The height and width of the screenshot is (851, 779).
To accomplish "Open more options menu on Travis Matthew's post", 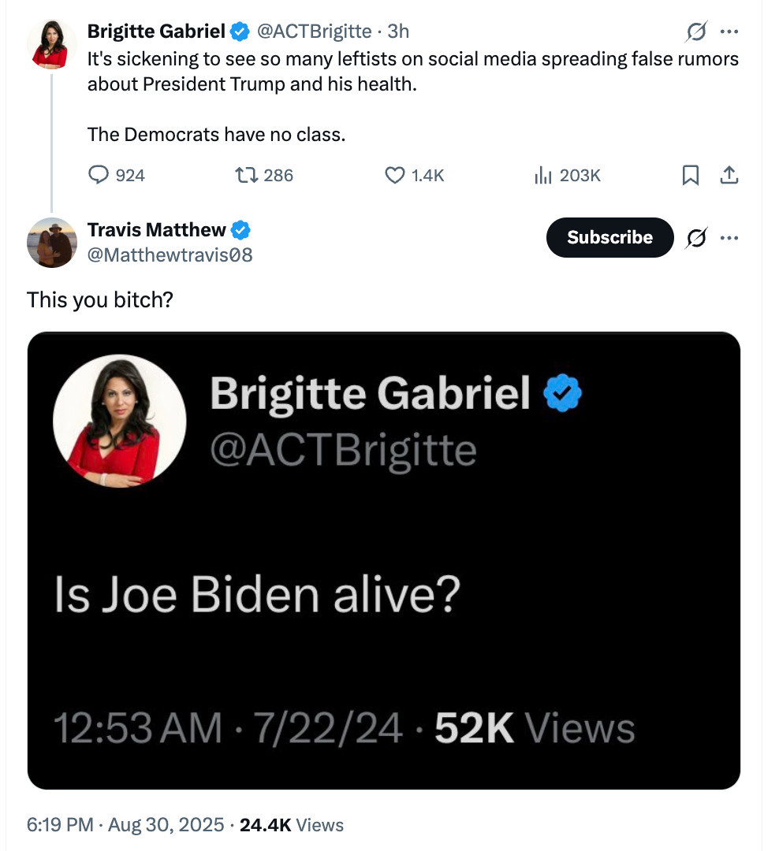I will pos(729,238).
